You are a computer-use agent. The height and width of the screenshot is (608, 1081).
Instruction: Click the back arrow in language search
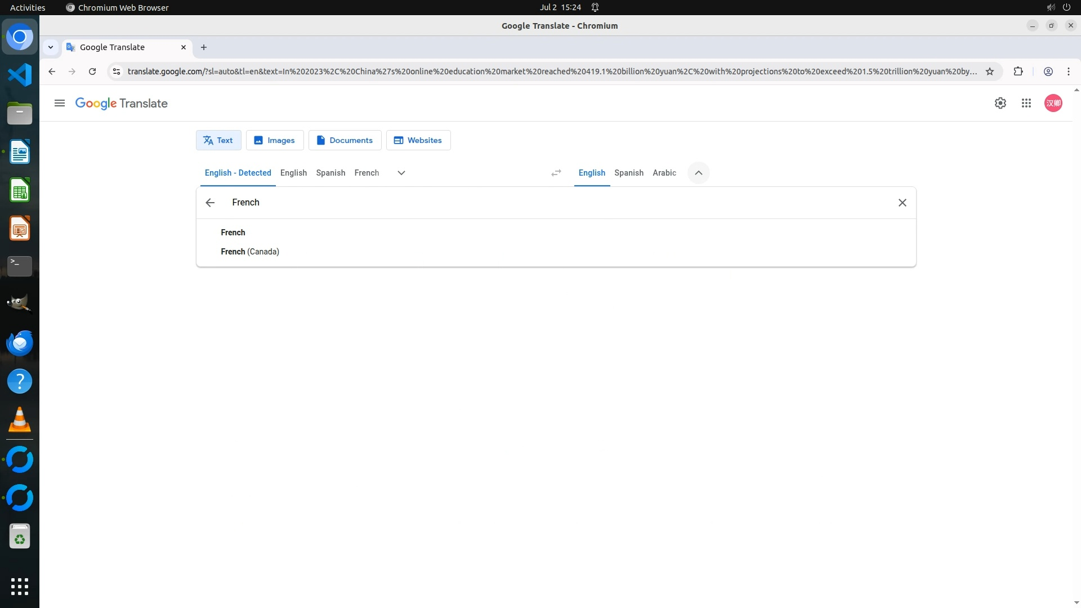click(210, 203)
